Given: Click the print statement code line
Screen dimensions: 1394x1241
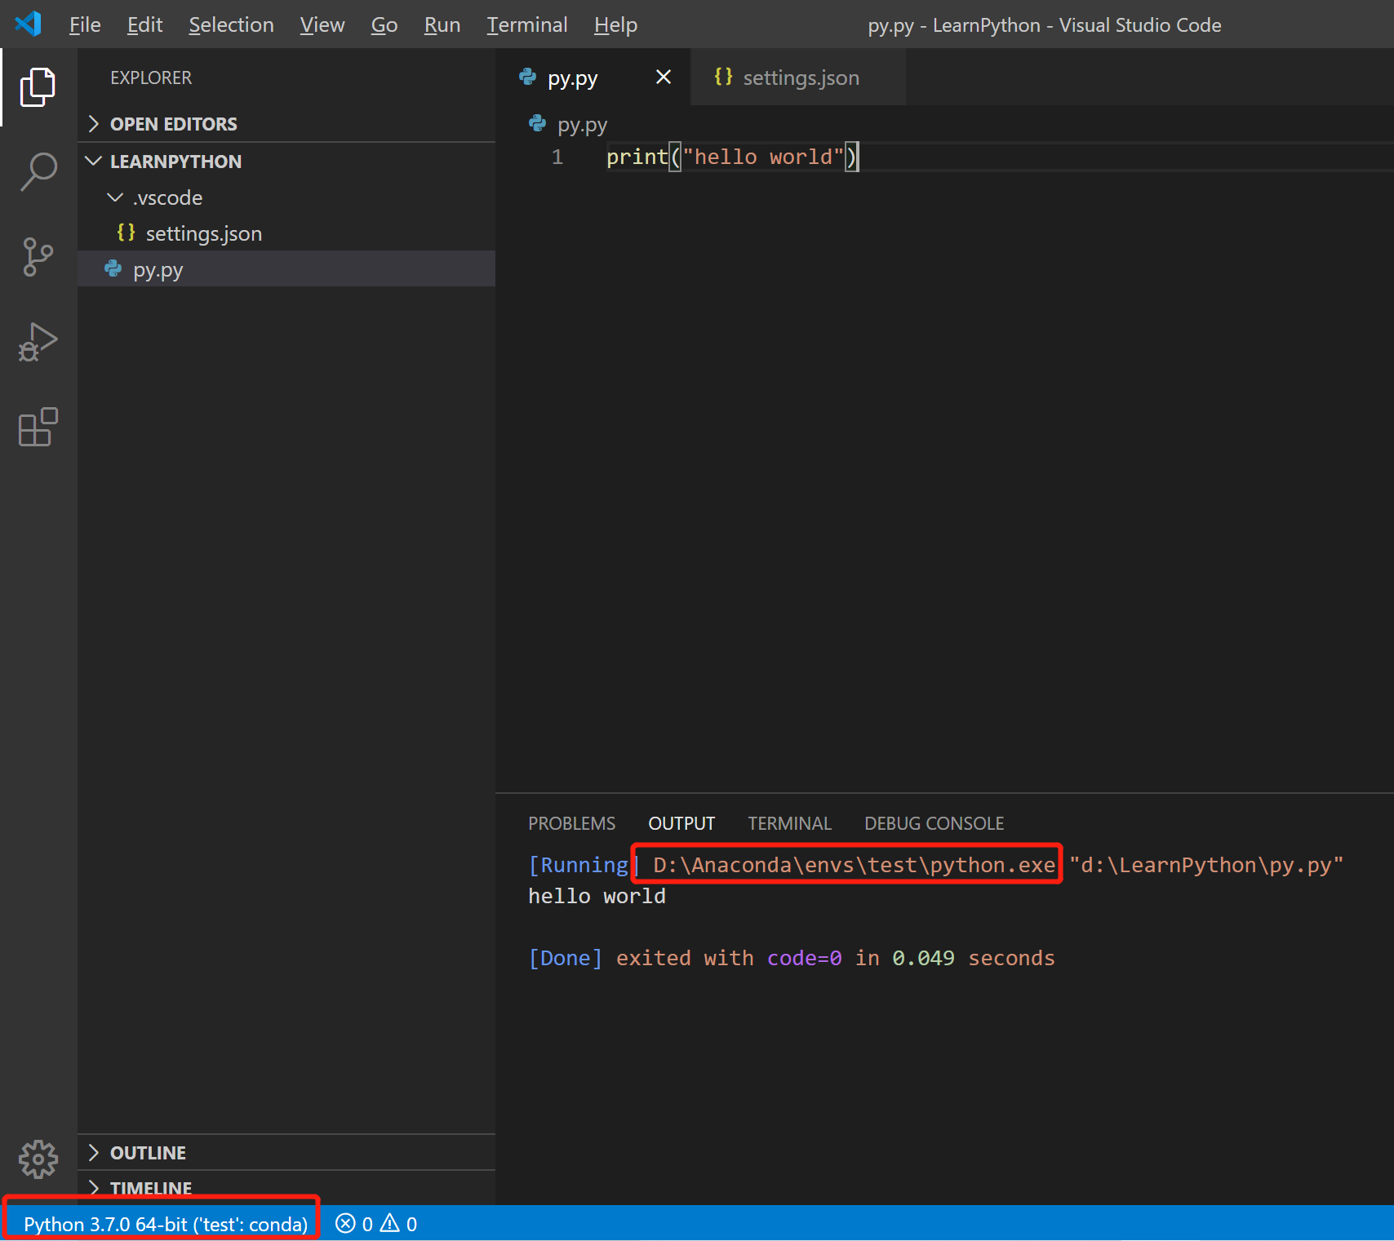Looking at the screenshot, I should (x=732, y=157).
